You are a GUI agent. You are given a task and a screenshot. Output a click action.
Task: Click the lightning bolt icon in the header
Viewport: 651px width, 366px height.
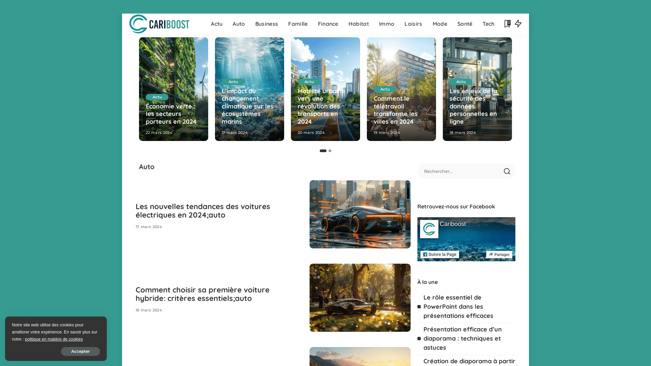(x=518, y=24)
